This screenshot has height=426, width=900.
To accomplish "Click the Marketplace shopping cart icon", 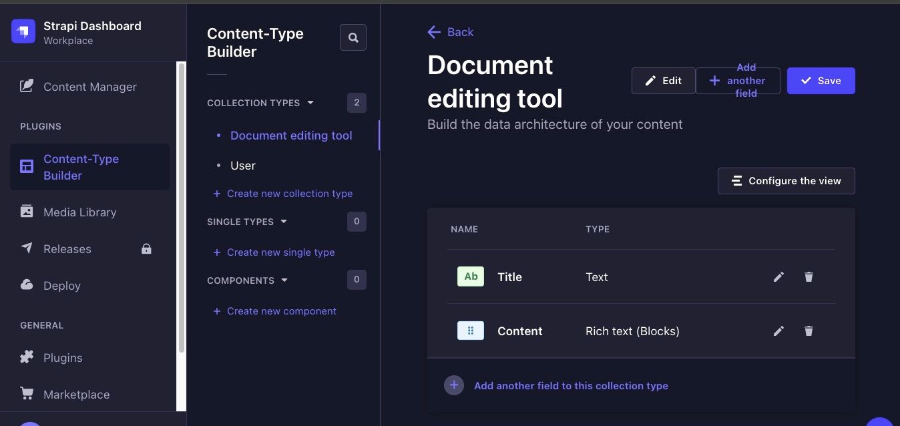I will pos(27,394).
